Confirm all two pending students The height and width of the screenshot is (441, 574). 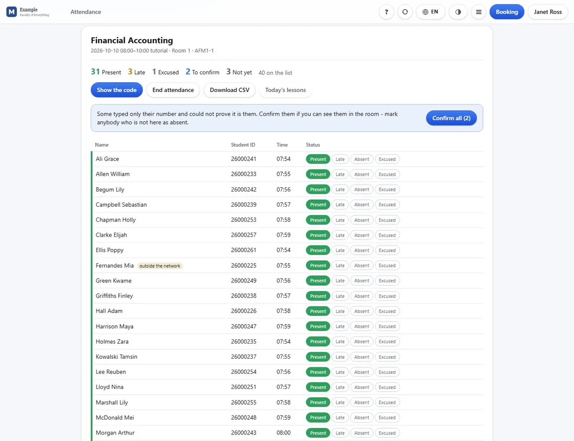click(452, 118)
